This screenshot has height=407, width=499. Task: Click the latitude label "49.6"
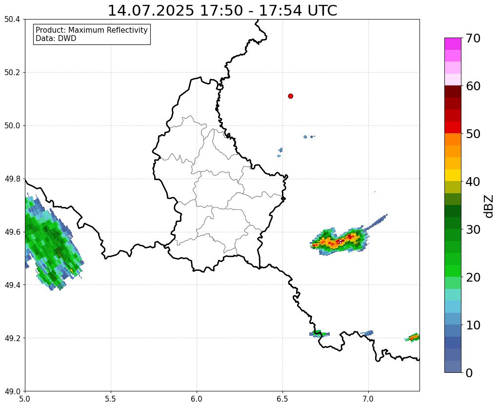pyautogui.click(x=12, y=232)
